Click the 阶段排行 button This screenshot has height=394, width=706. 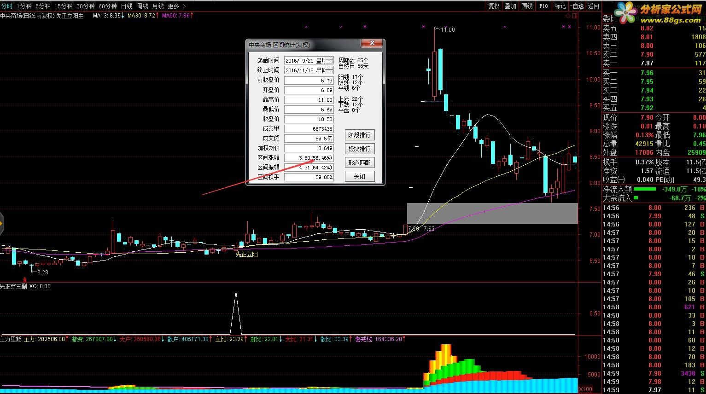[359, 135]
